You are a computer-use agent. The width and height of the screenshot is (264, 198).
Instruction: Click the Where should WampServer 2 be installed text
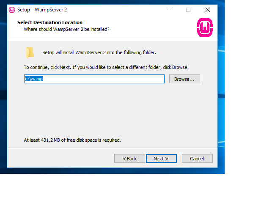point(66,29)
